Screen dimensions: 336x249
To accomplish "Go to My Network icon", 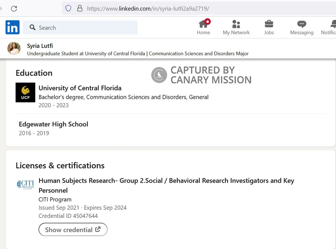I will click(236, 24).
